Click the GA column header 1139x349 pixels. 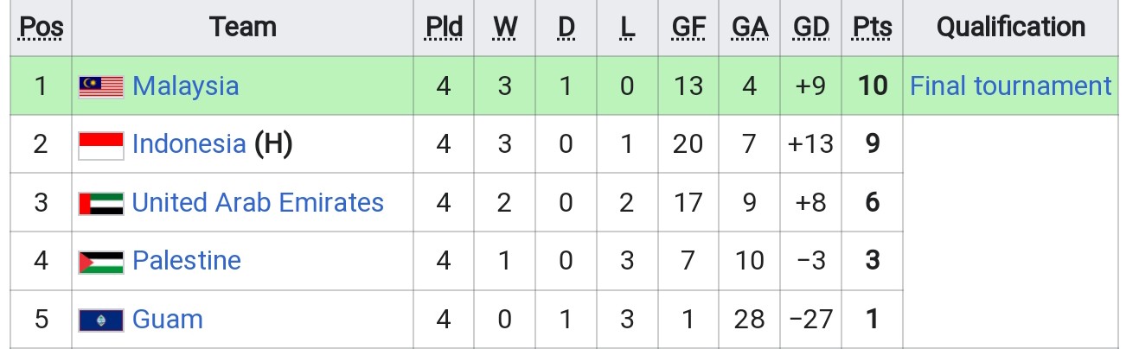tap(750, 29)
